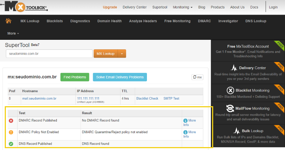Viewport: 285px width, 150px height.
Task: Open the MX Lookup dropdown arrow
Action: click(x=122, y=54)
